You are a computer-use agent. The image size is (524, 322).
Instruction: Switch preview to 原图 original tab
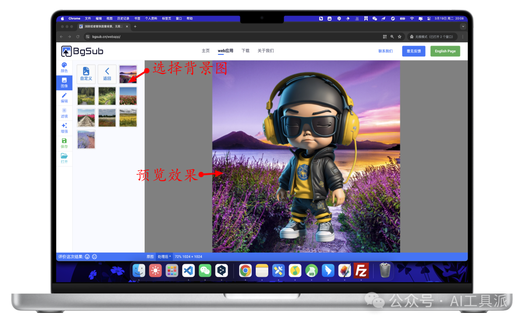[150, 257]
